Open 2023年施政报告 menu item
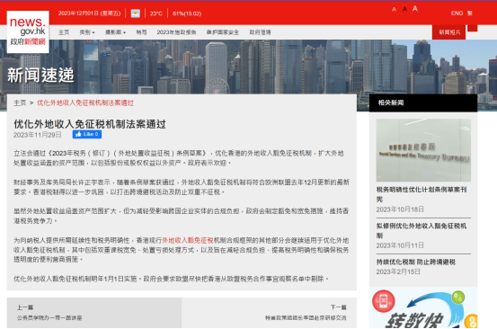The height and width of the screenshot is (329, 497). 176,32
